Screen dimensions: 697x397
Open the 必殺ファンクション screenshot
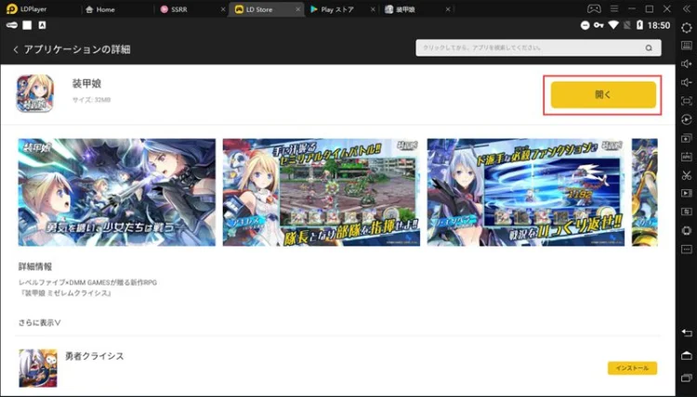coord(526,193)
